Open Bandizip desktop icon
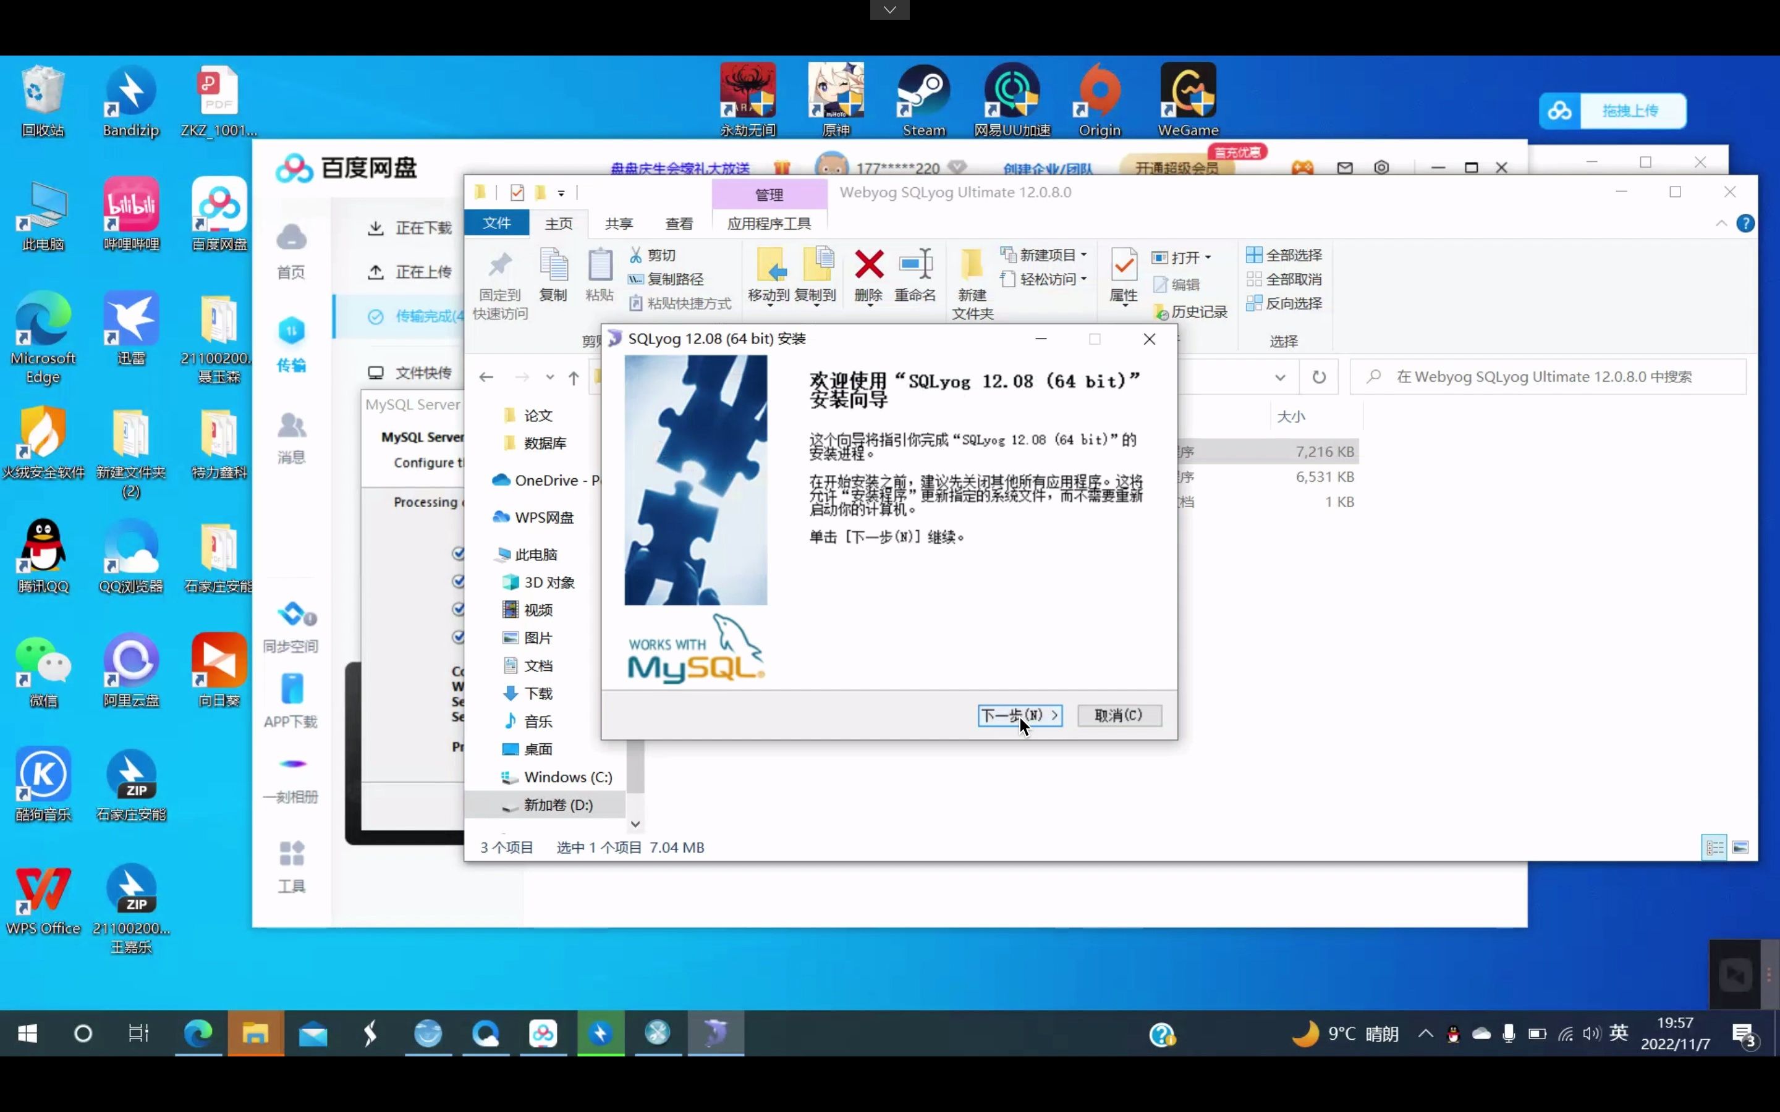The width and height of the screenshot is (1780, 1112). coord(131,101)
